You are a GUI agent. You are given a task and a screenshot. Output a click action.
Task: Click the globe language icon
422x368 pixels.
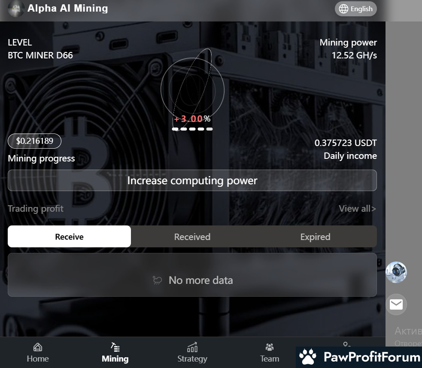click(x=343, y=9)
